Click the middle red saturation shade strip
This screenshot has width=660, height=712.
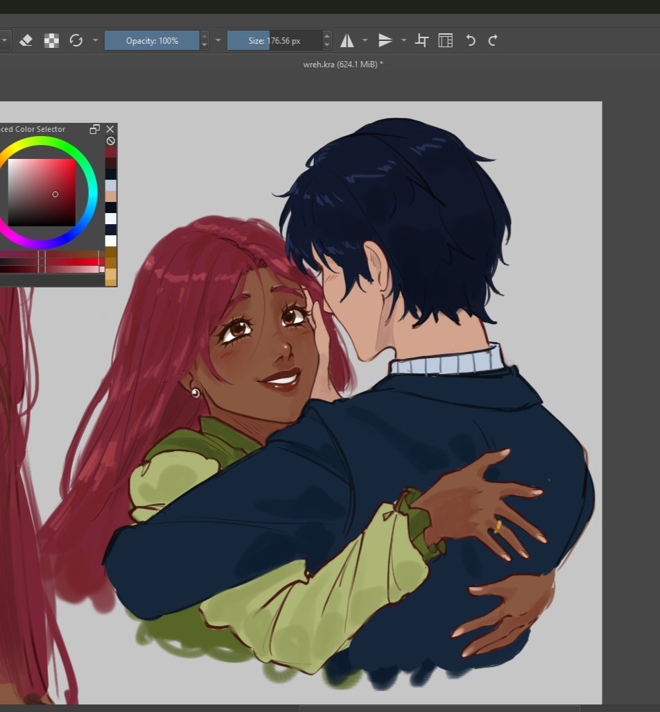(51, 262)
